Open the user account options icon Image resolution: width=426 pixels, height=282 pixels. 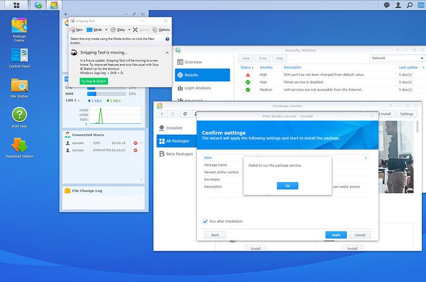pyautogui.click(x=398, y=5)
